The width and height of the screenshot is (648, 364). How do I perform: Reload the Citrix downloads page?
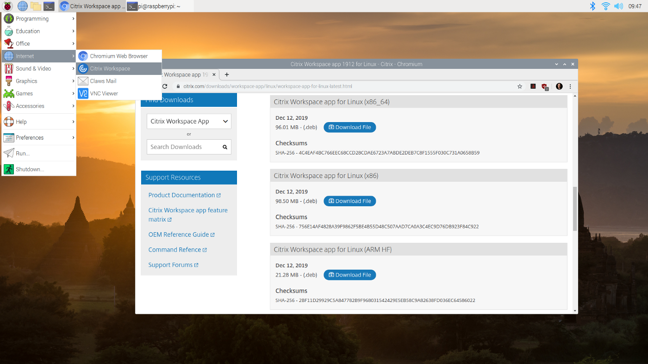click(165, 86)
